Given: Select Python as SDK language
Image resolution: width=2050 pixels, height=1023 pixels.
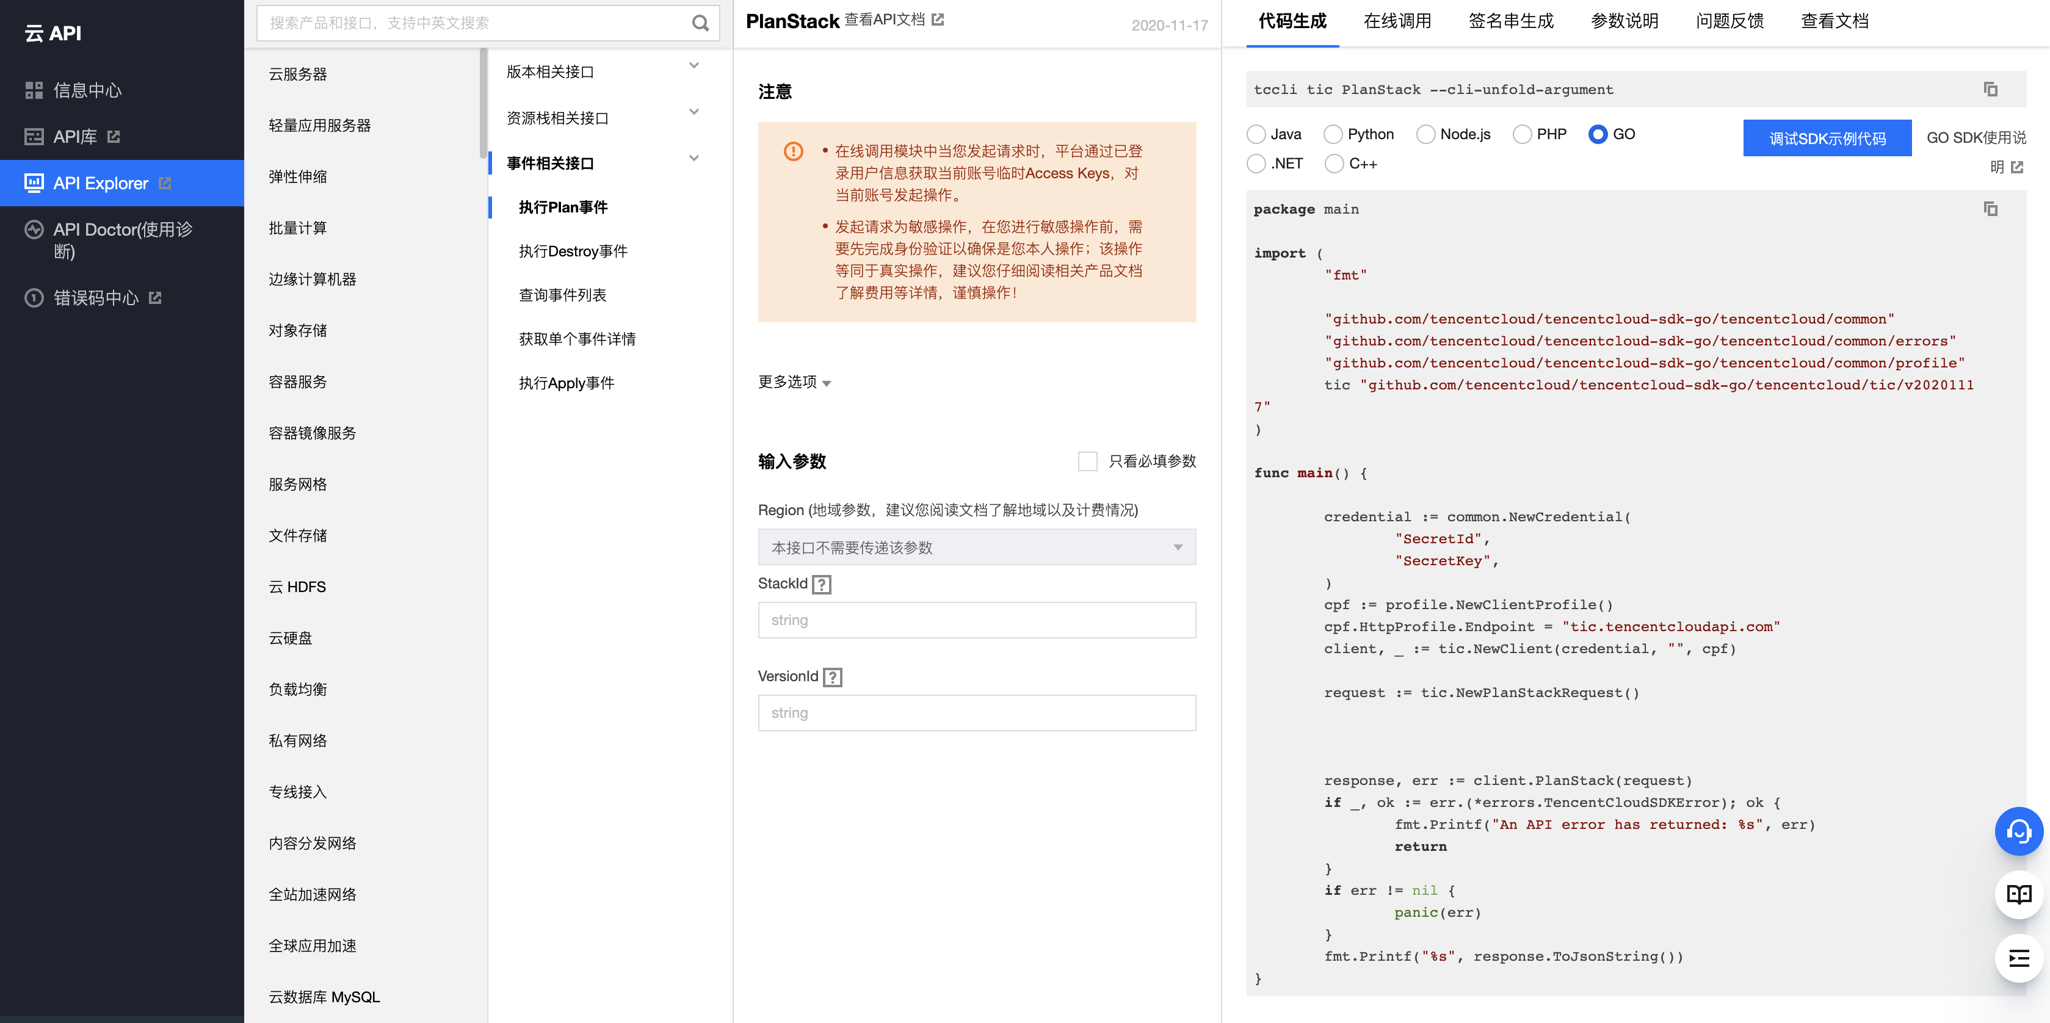Looking at the screenshot, I should click(x=1333, y=134).
